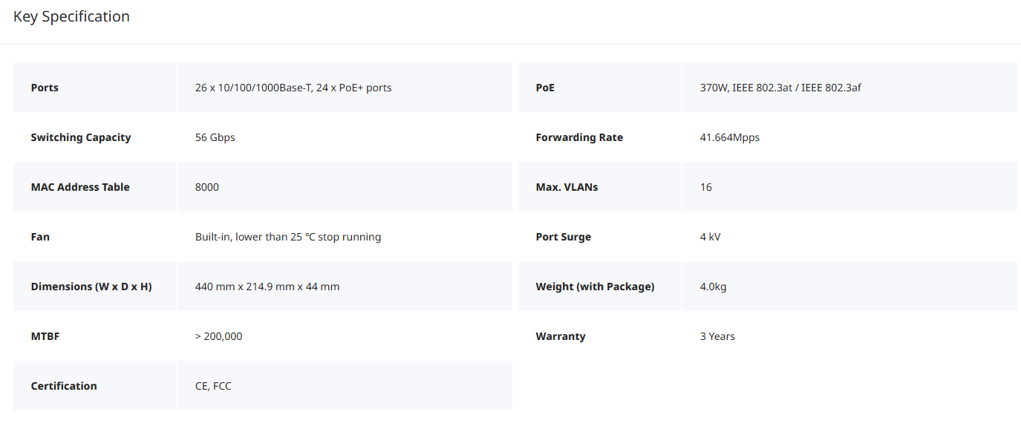
Task: Click the Weight (with Package) label
Action: pyautogui.click(x=595, y=287)
